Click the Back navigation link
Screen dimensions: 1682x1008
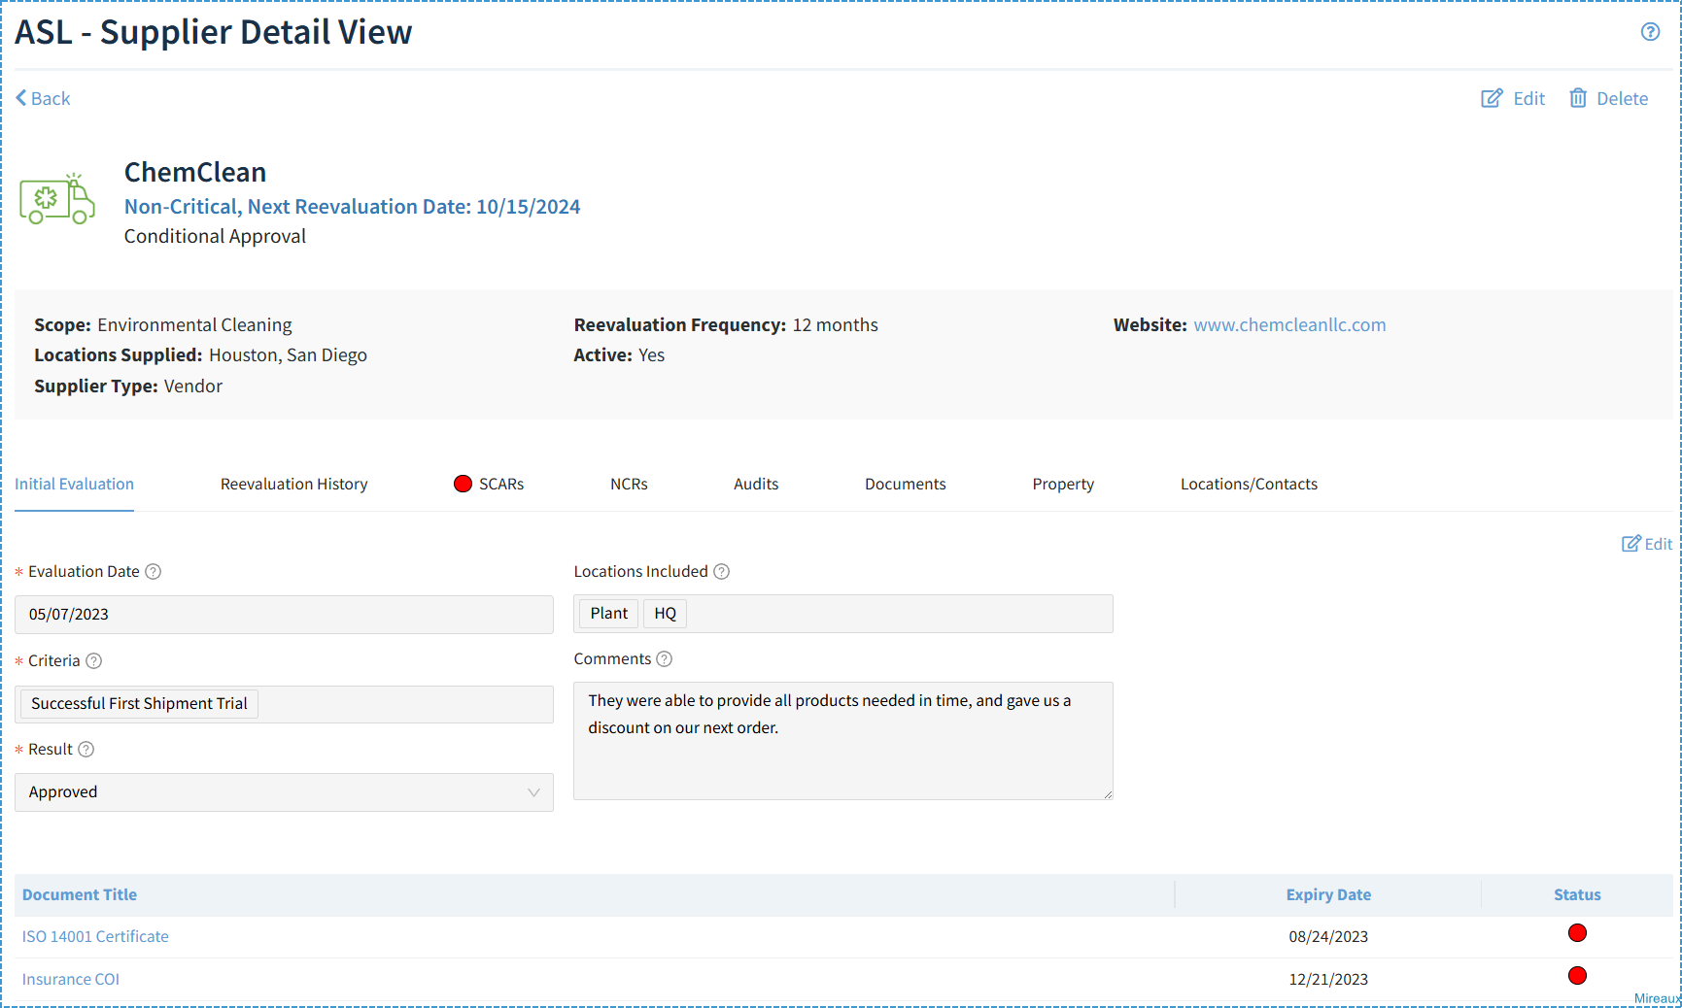click(x=42, y=97)
